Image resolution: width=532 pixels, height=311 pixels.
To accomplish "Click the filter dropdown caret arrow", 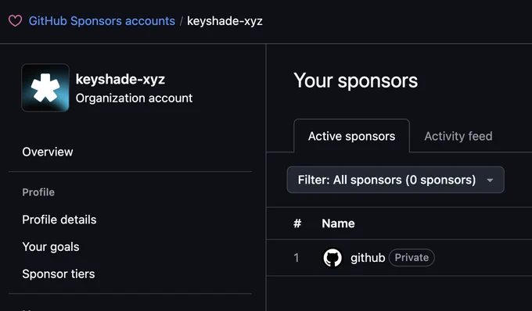I will tap(490, 181).
